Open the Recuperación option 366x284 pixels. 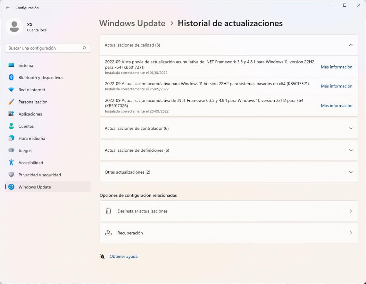tap(229, 233)
